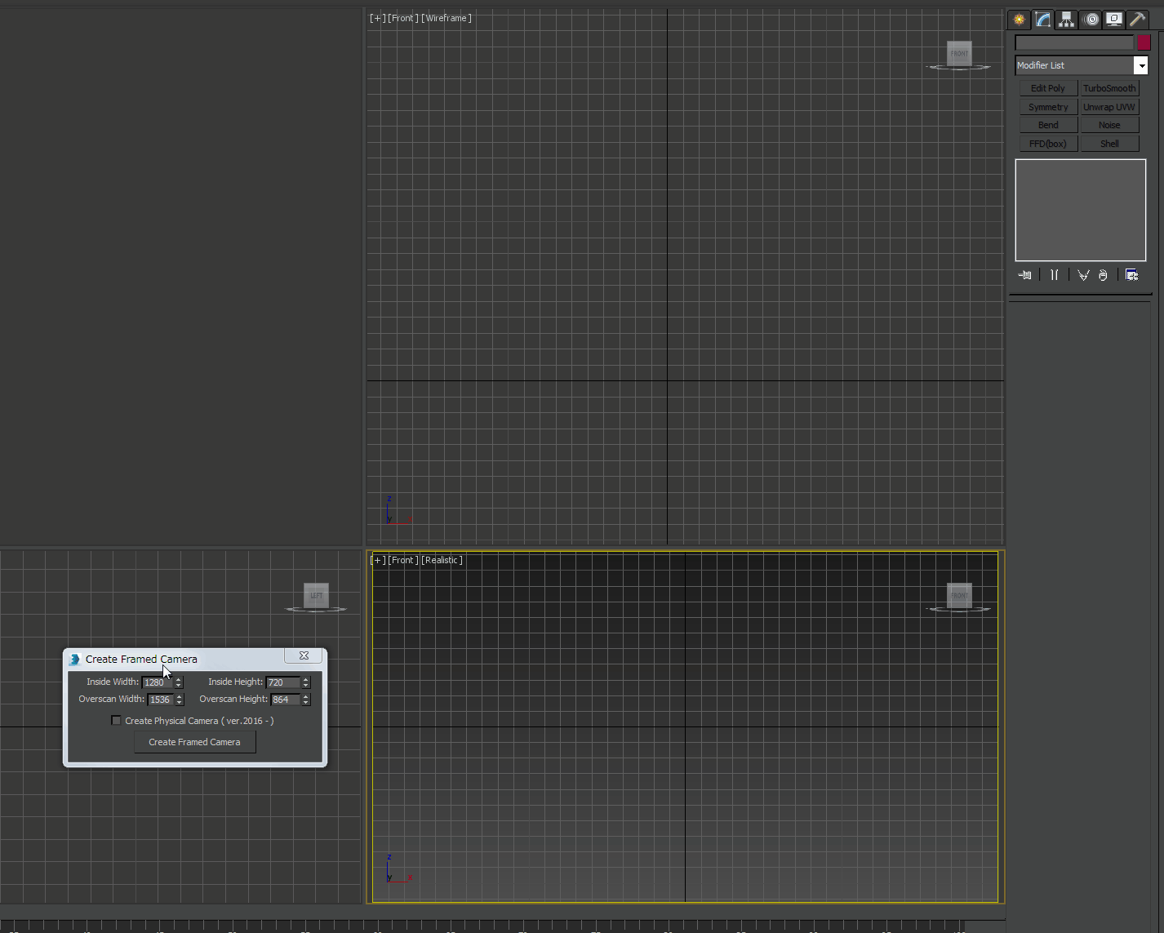Click the Make Unique icon below the stack
Image resolution: width=1164 pixels, height=933 pixels.
(x=1083, y=275)
